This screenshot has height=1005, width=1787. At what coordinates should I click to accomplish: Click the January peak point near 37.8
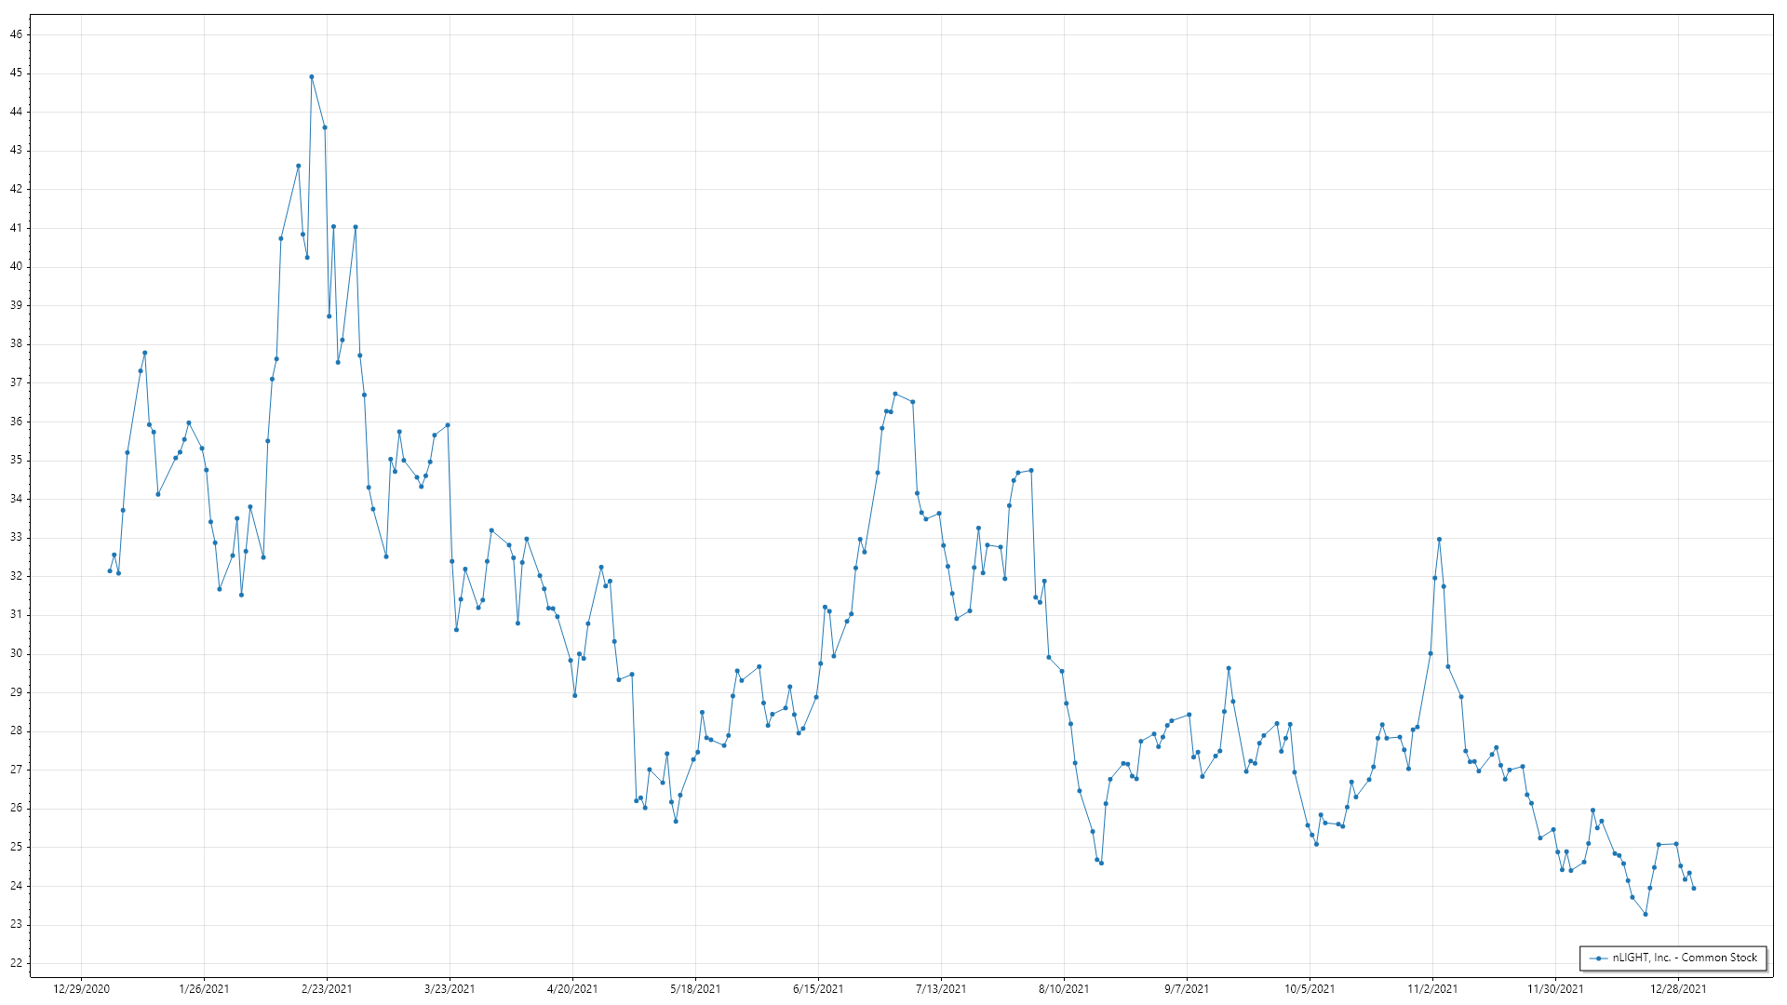point(145,354)
